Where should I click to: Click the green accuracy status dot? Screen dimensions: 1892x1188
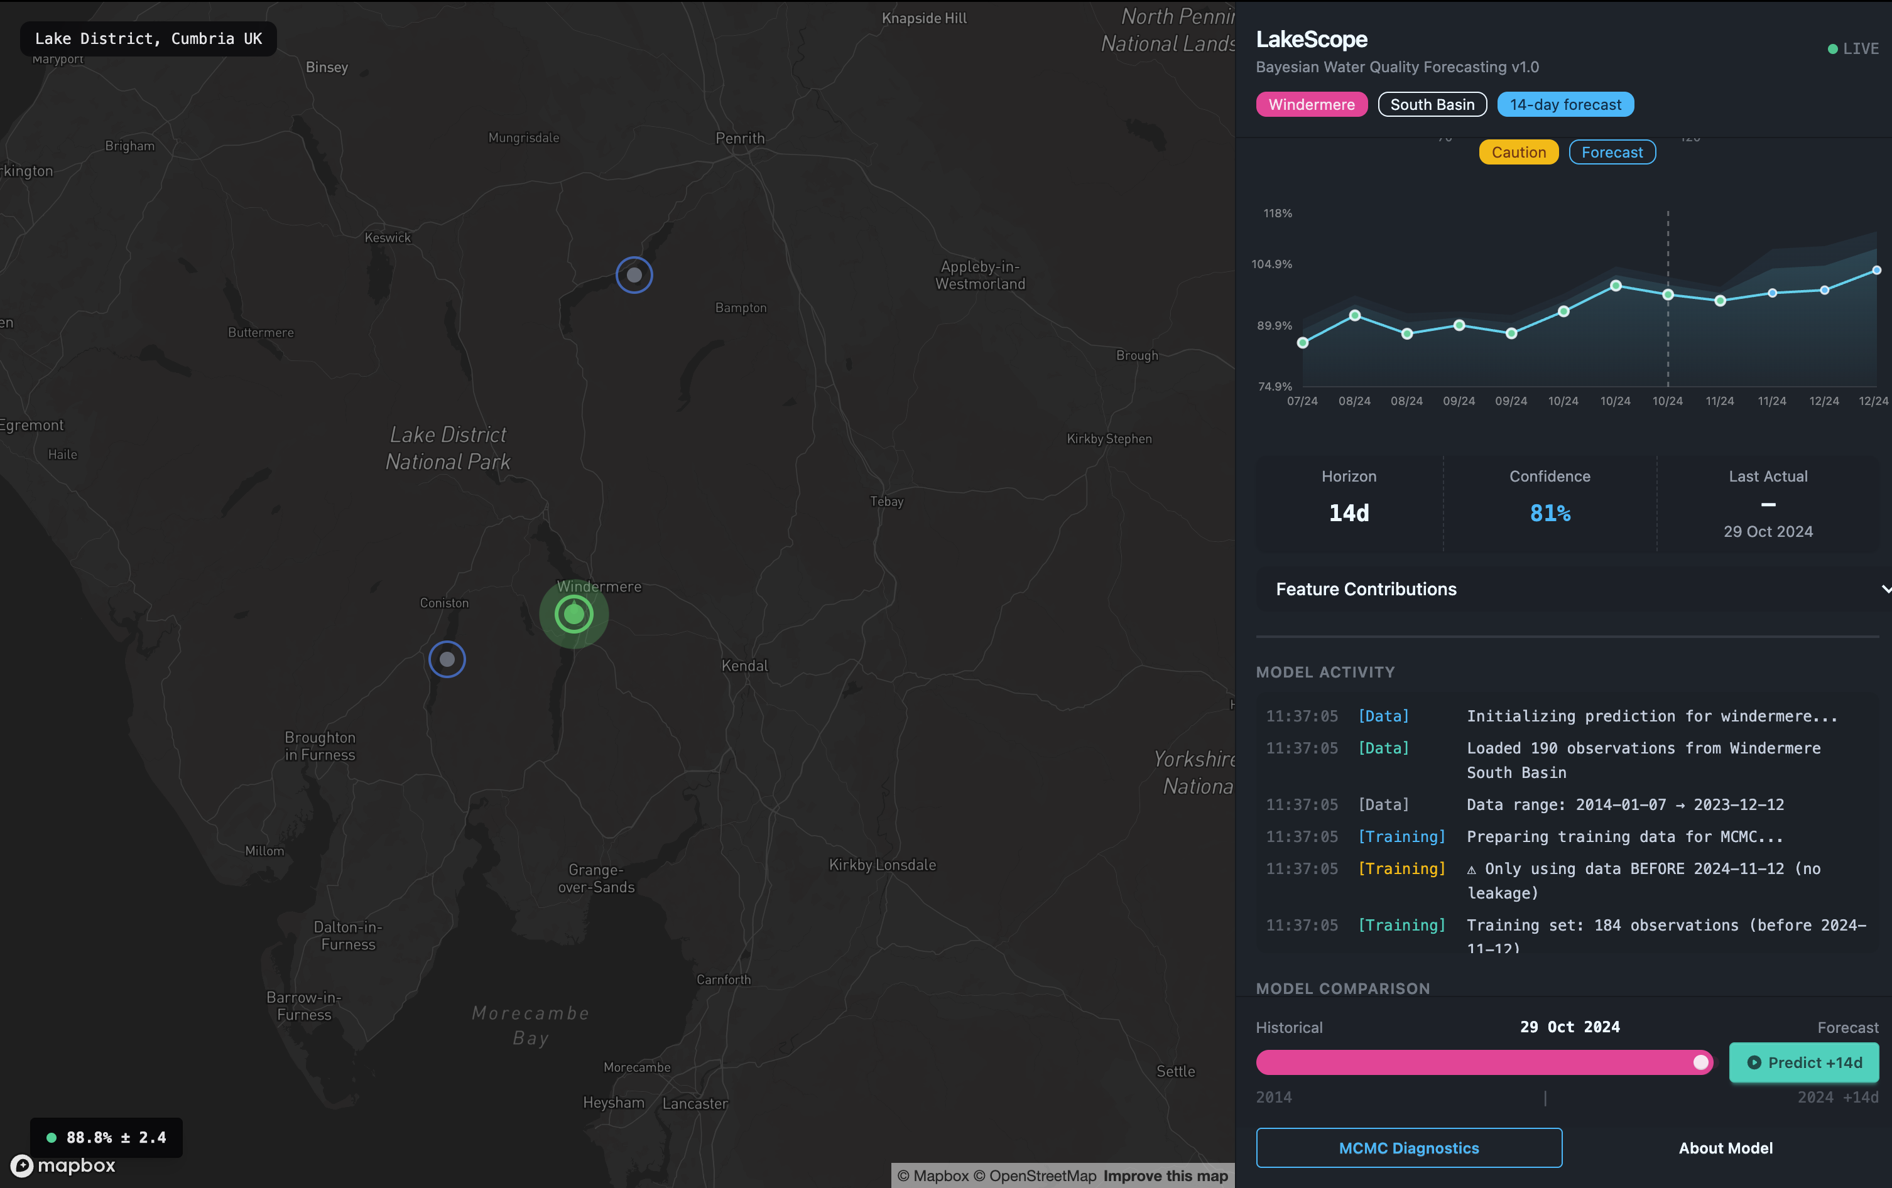click(x=52, y=1137)
